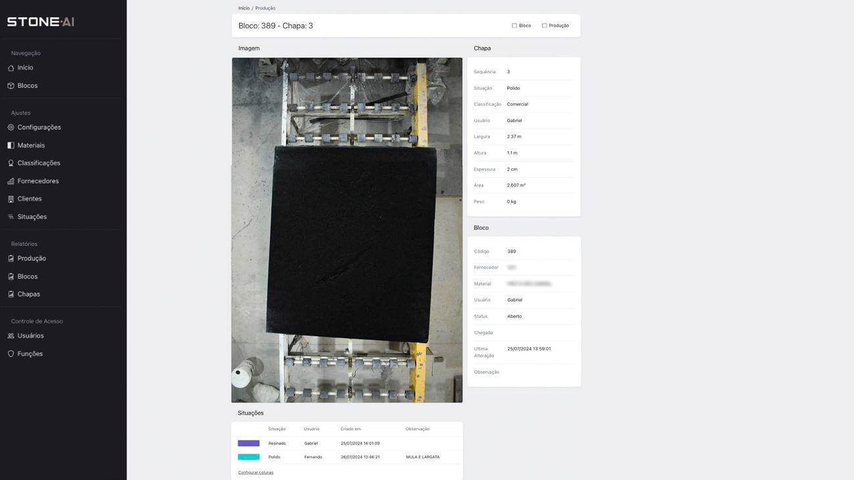Go to Usuários in Controle de Acesso
This screenshot has height=480, width=854.
30,336
